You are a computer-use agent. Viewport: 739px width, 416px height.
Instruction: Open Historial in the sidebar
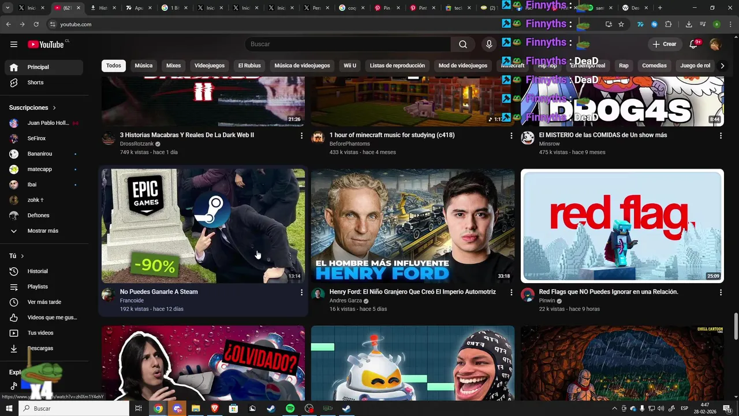pyautogui.click(x=44, y=271)
